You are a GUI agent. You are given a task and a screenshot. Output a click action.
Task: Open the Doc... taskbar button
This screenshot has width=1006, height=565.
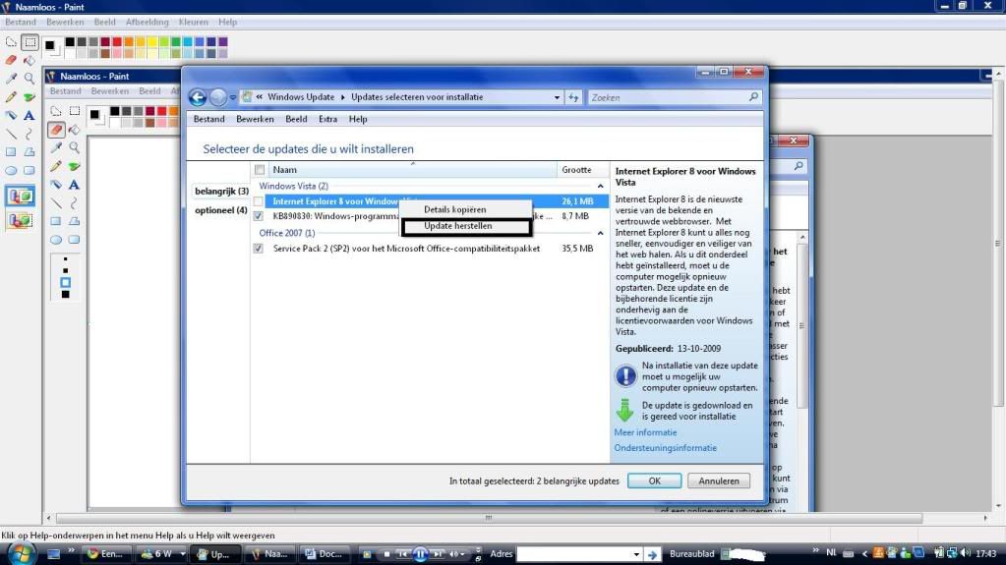(324, 554)
